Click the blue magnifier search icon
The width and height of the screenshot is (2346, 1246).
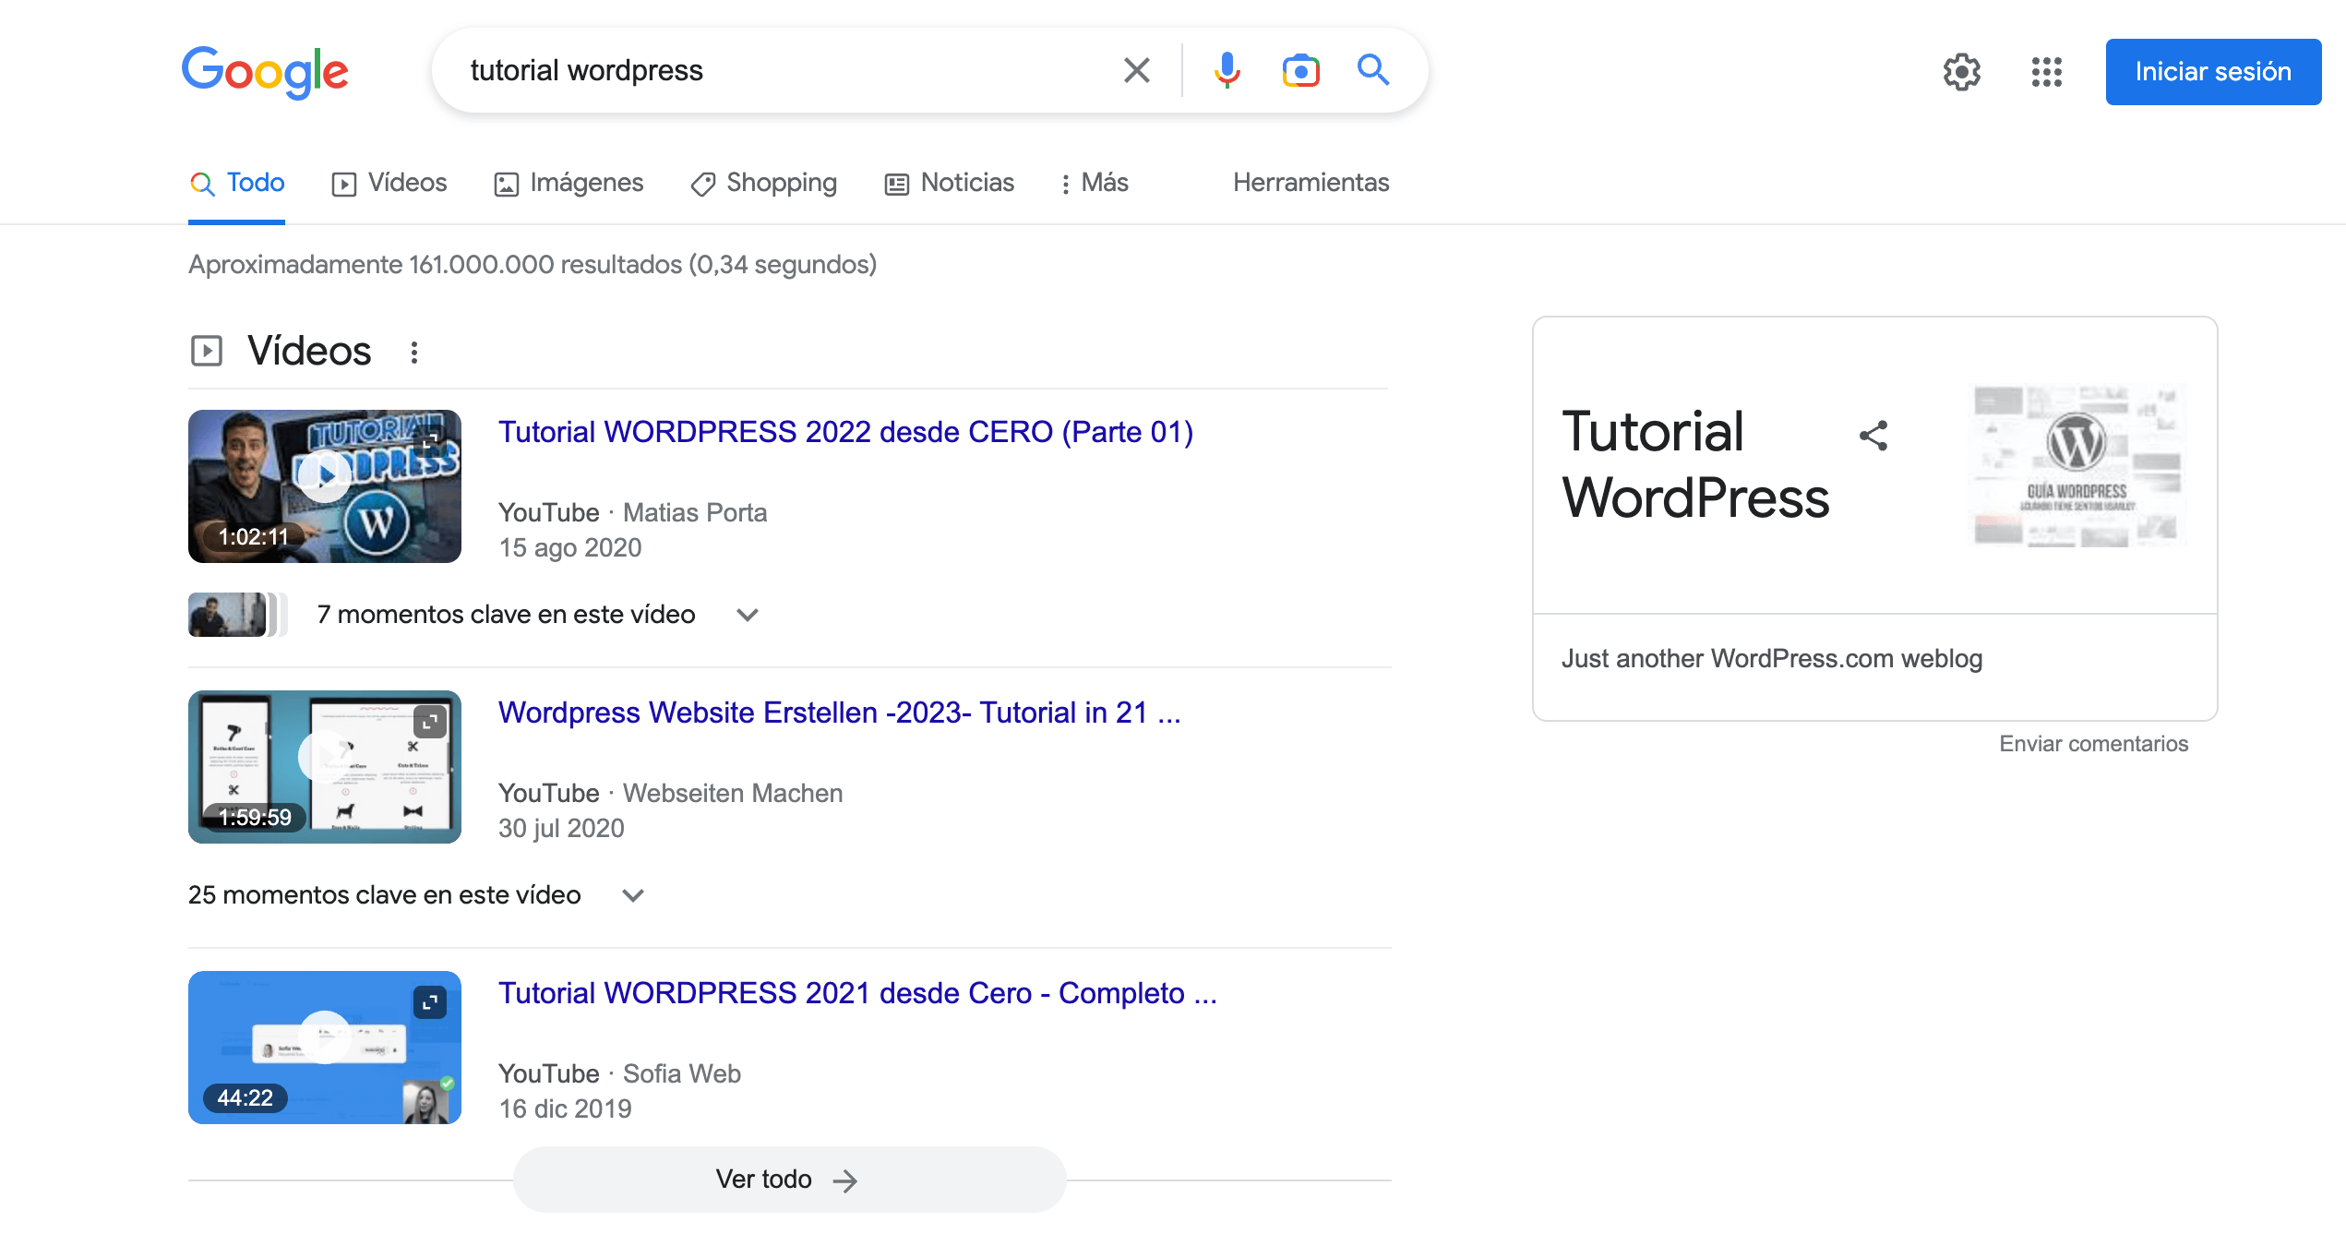[x=1372, y=70]
